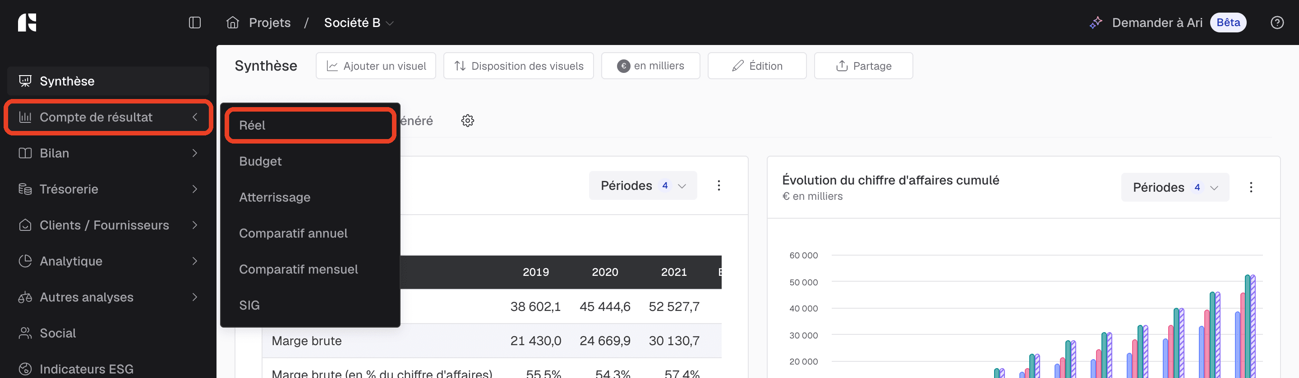Click the Analytique pie chart icon
1299x378 pixels.
[x=25, y=261]
